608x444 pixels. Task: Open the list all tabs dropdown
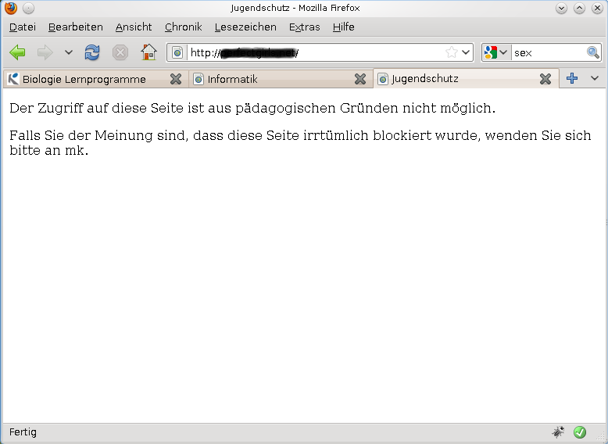click(x=594, y=78)
